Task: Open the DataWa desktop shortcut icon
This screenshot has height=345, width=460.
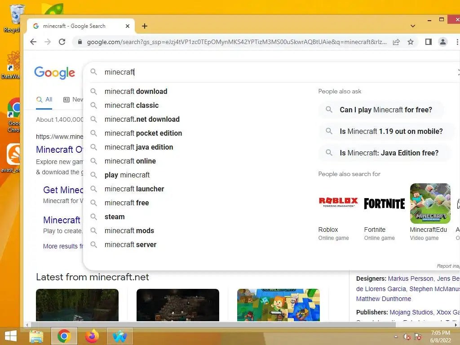Action: [x=11, y=65]
